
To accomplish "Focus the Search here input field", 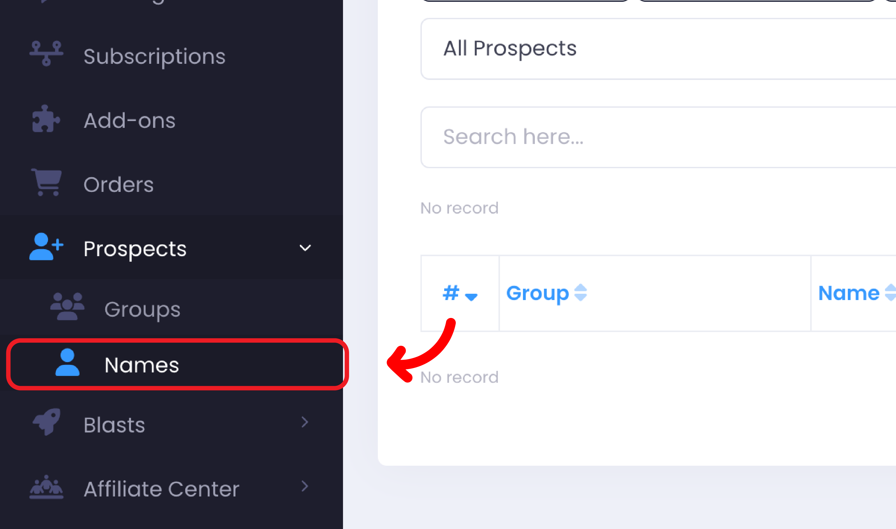I will click(656, 137).
